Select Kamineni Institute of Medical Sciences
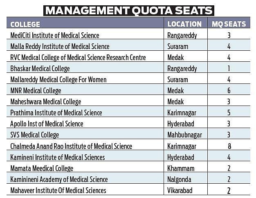This screenshot has height=198, width=256. point(57,157)
